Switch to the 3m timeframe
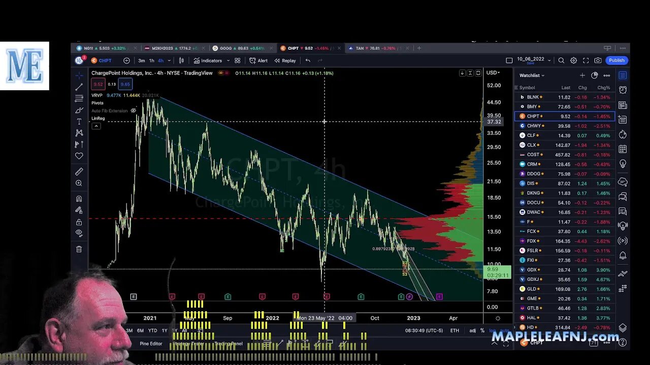The width and height of the screenshot is (650, 365). (x=141, y=60)
